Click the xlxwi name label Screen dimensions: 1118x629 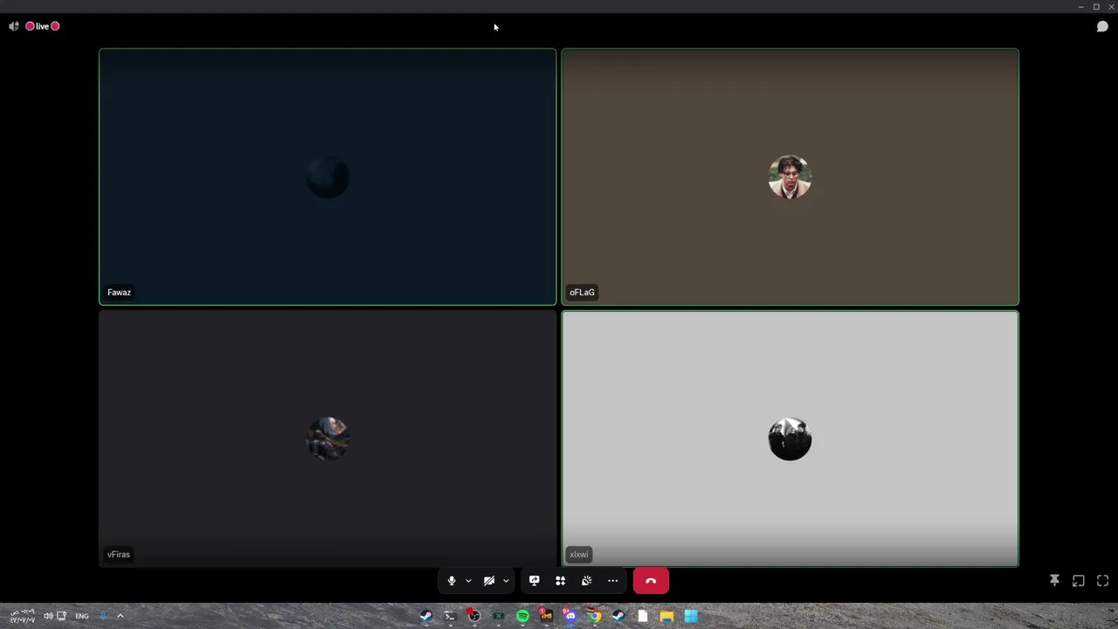tap(579, 555)
